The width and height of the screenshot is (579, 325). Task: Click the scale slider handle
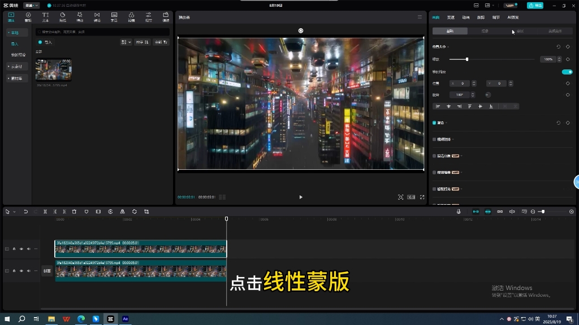point(466,59)
